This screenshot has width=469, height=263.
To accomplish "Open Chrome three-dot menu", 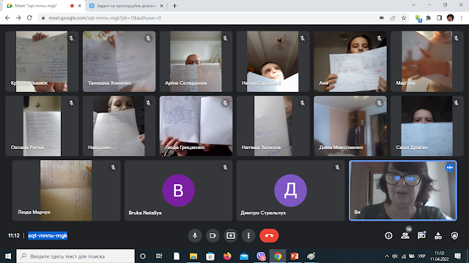I will [462, 18].
